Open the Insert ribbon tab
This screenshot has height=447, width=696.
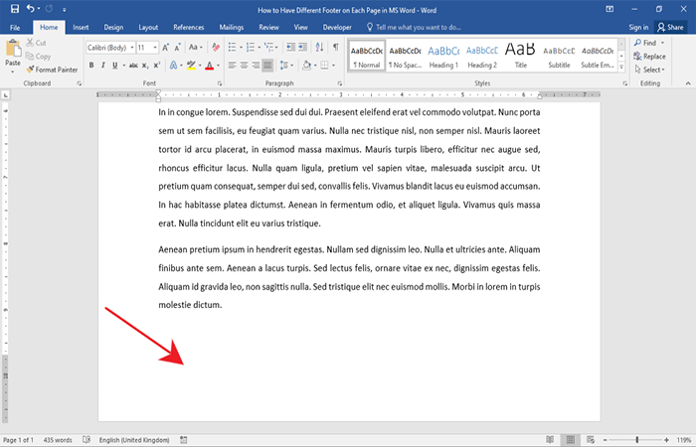[81, 27]
